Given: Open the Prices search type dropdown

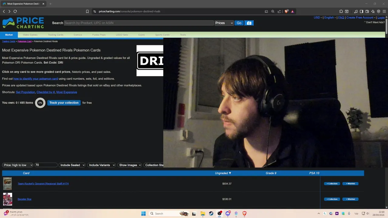Looking at the screenshot, I should (x=224, y=23).
